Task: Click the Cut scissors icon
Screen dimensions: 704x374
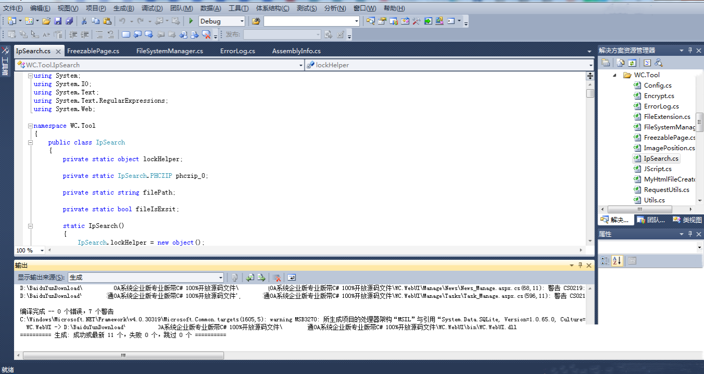Action: pos(84,21)
